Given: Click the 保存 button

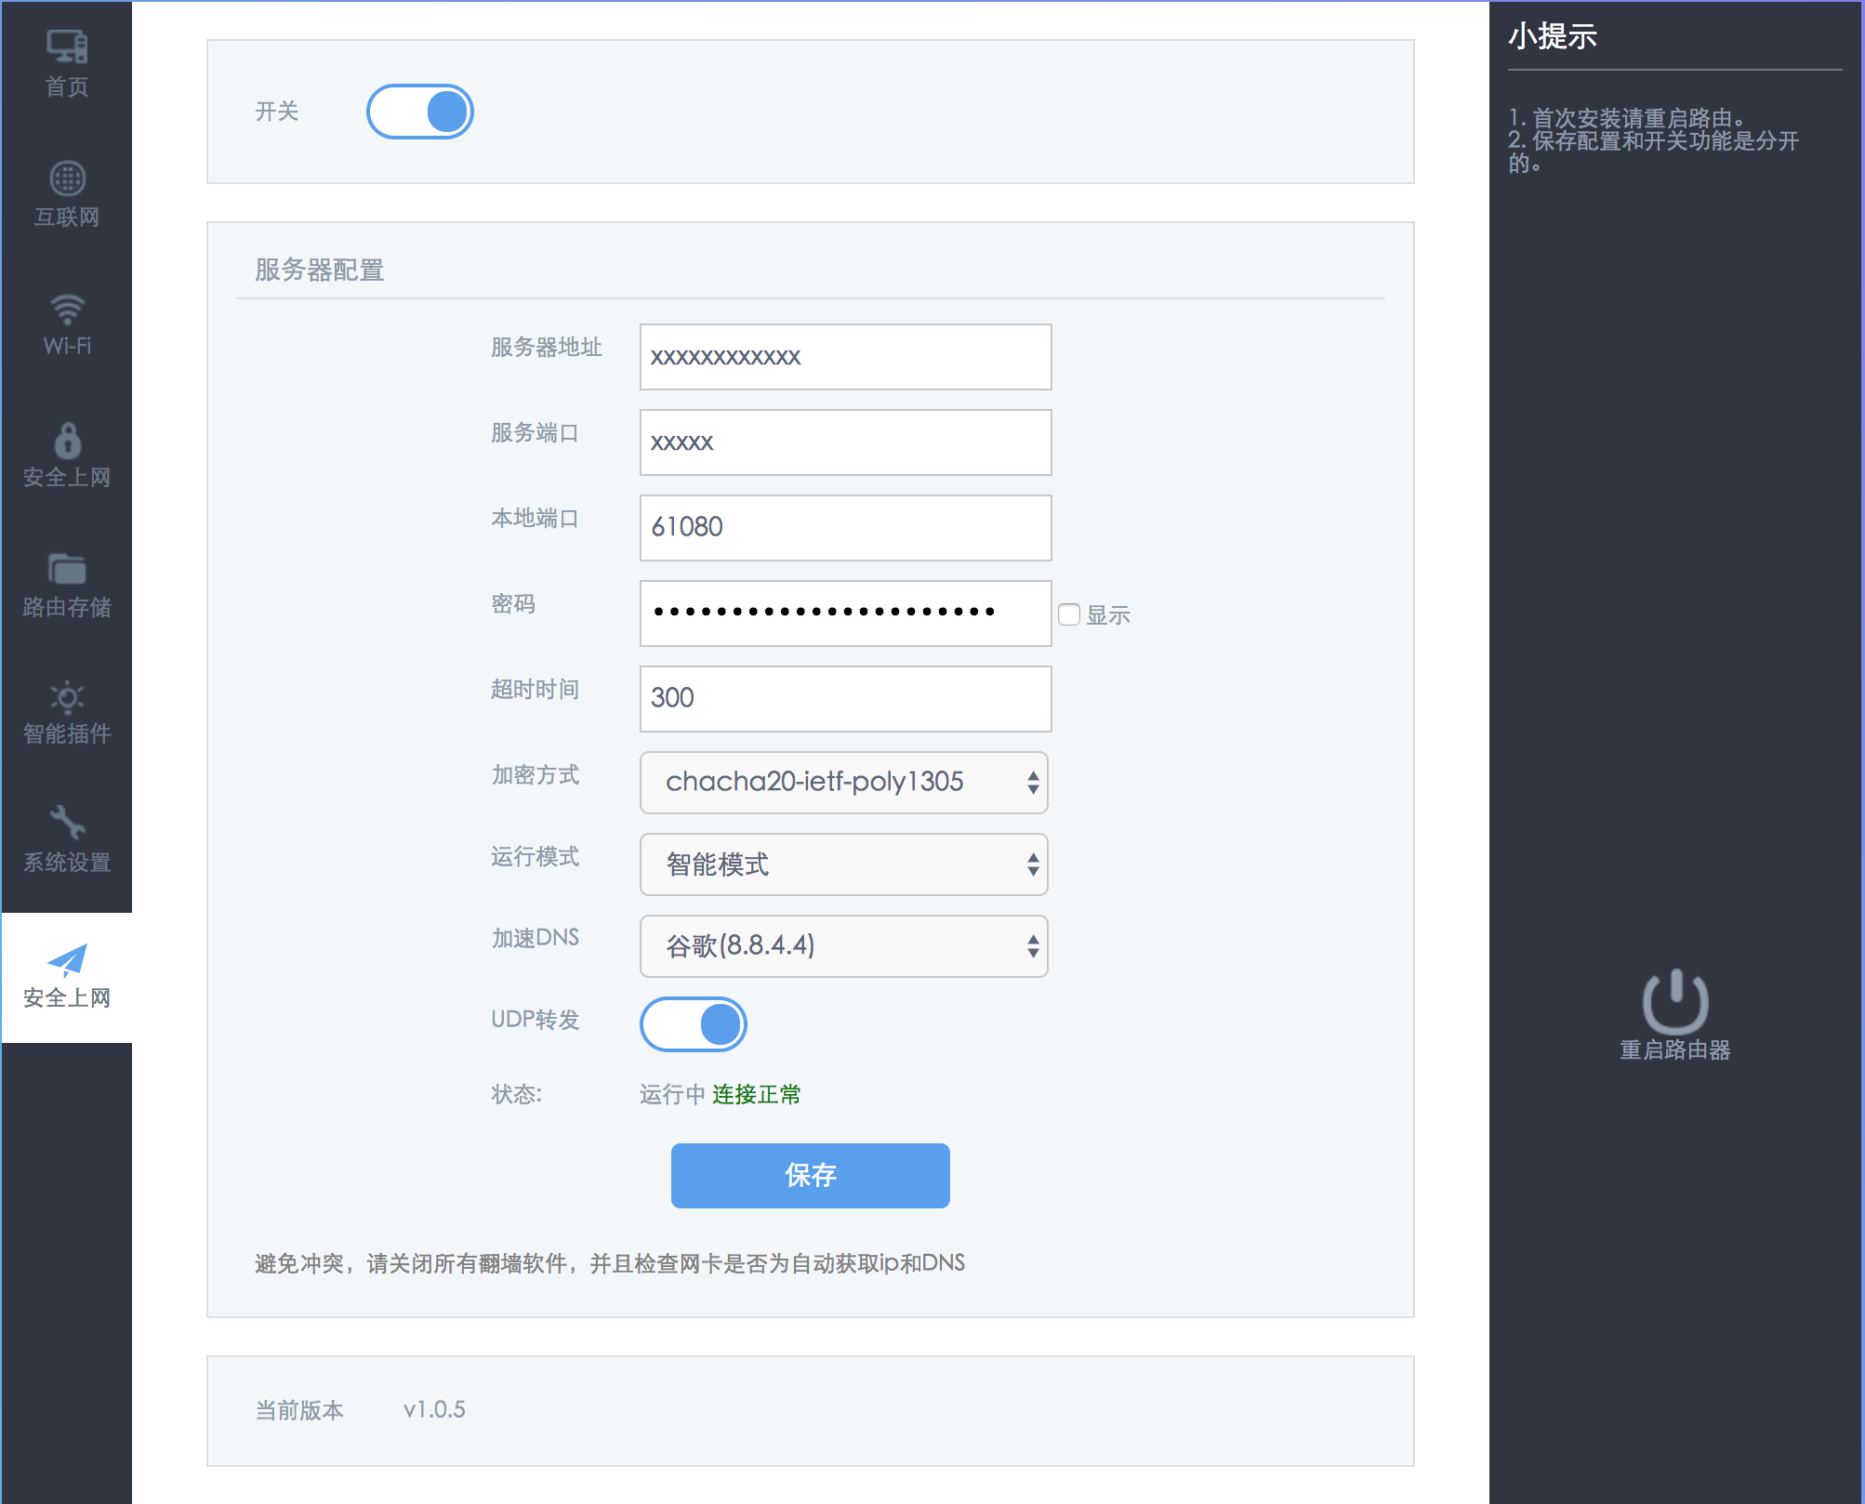Looking at the screenshot, I should point(810,1176).
